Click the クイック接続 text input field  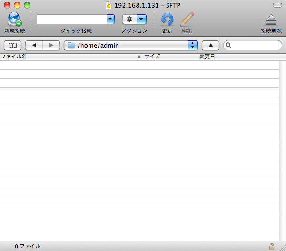click(71, 19)
